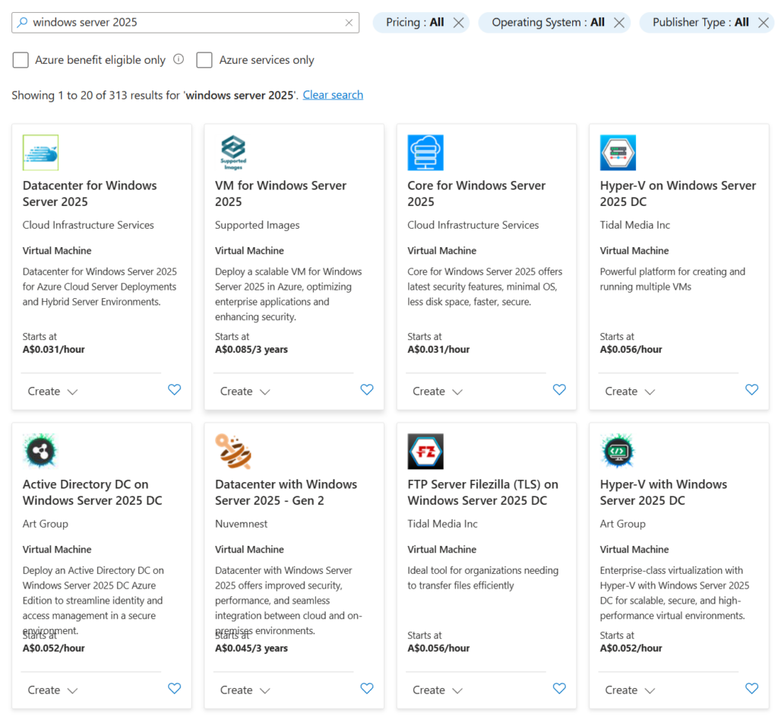Favorite Datacenter with Windows Server 2025 Gen 2
Image resolution: width=778 pixels, height=720 pixels.
[x=367, y=689]
